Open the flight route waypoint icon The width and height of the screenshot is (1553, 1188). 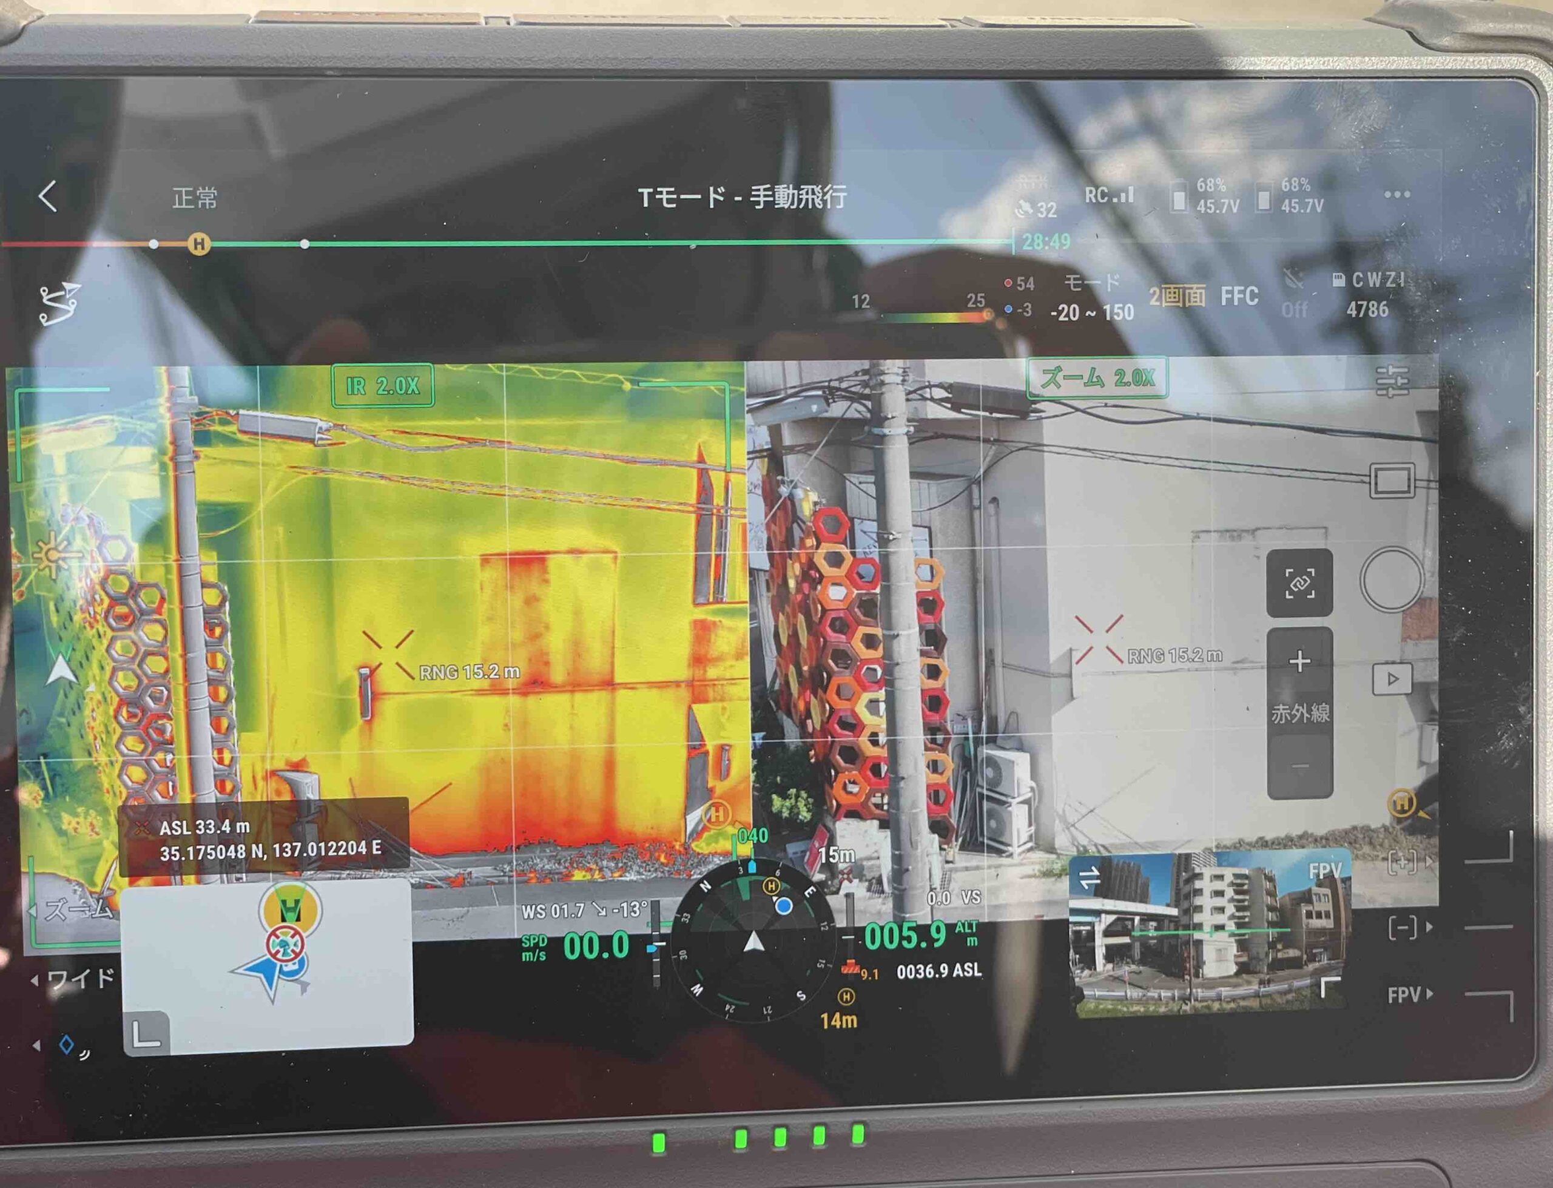pyautogui.click(x=59, y=303)
